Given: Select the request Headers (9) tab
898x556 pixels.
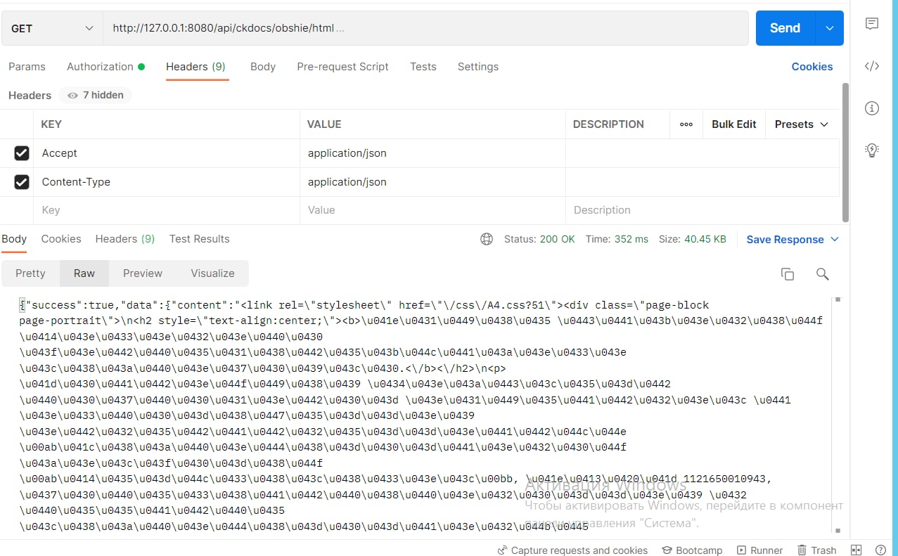Looking at the screenshot, I should (x=195, y=67).
